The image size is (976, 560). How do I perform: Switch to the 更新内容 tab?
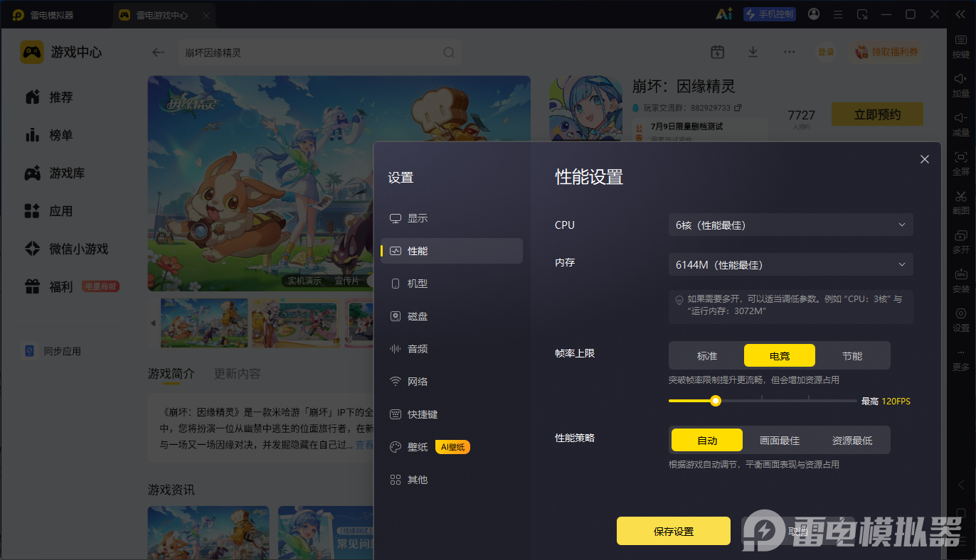[x=238, y=374]
